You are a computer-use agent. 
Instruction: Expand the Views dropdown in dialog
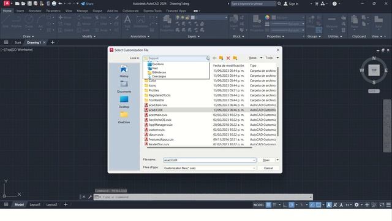click(262, 58)
